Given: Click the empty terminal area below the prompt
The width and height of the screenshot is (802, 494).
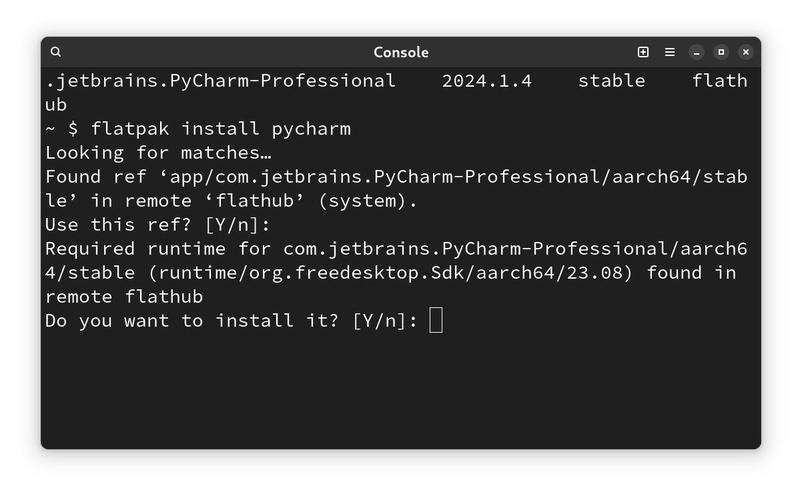Looking at the screenshot, I should coord(400,390).
